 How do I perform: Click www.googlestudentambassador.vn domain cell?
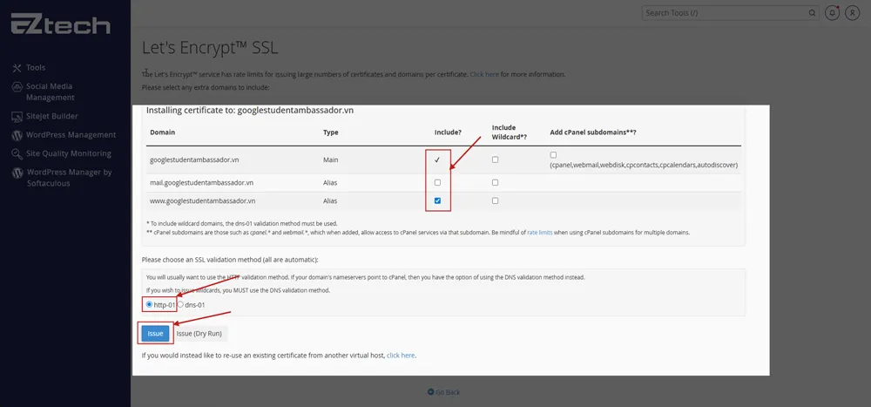(203, 200)
